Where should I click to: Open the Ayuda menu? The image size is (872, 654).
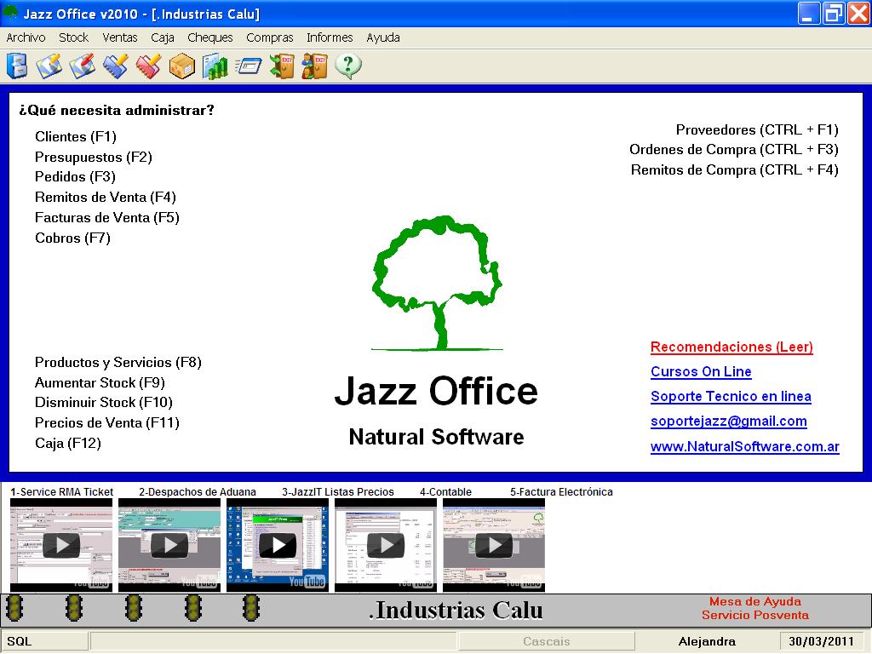point(383,37)
